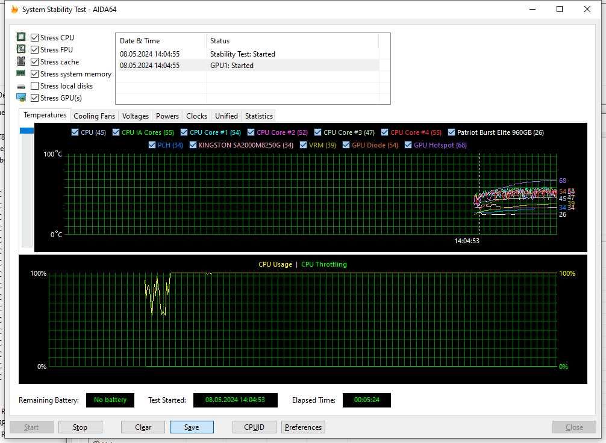Click the percent icon beside Stress FPU
Screen dimensions: 606x443
click(21, 49)
